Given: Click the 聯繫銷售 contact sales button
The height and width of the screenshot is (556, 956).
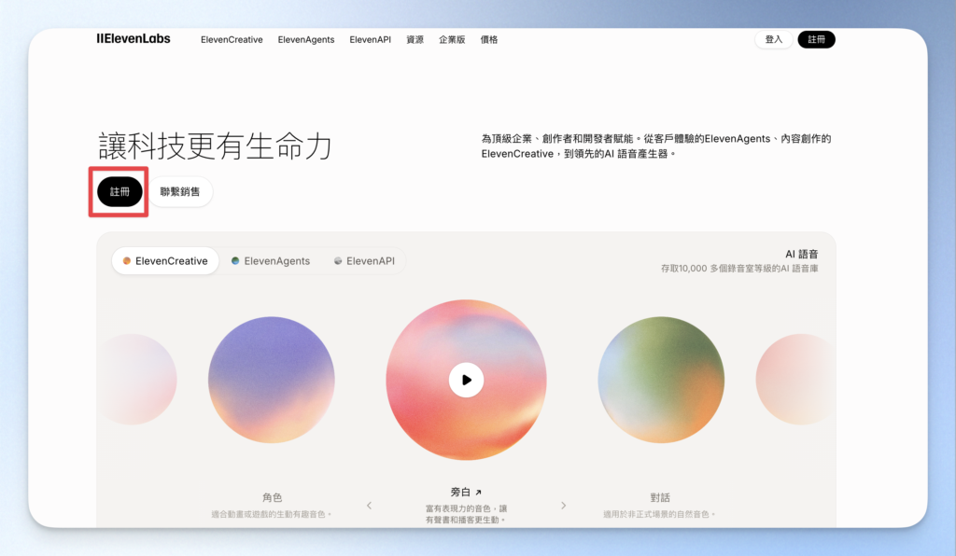Looking at the screenshot, I should 180,192.
